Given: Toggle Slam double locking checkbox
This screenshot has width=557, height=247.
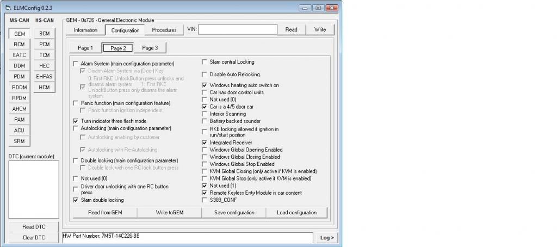Looking at the screenshot, I should point(76,200).
